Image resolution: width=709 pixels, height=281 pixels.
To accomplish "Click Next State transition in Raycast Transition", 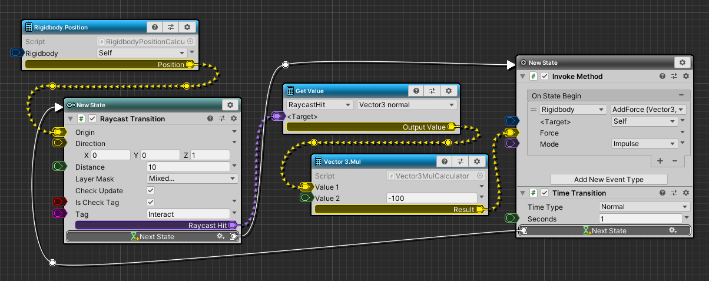I will (x=152, y=236).
